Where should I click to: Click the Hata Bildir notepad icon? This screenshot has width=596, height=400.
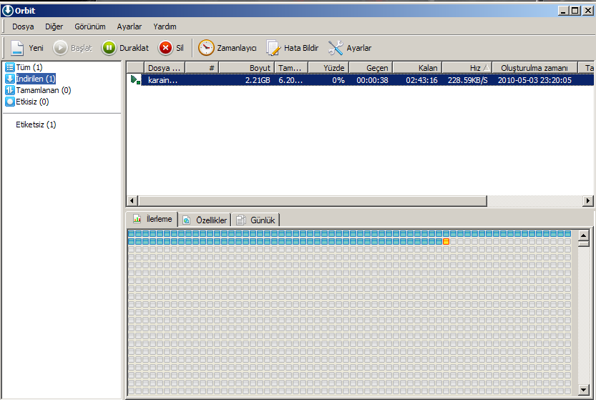273,48
